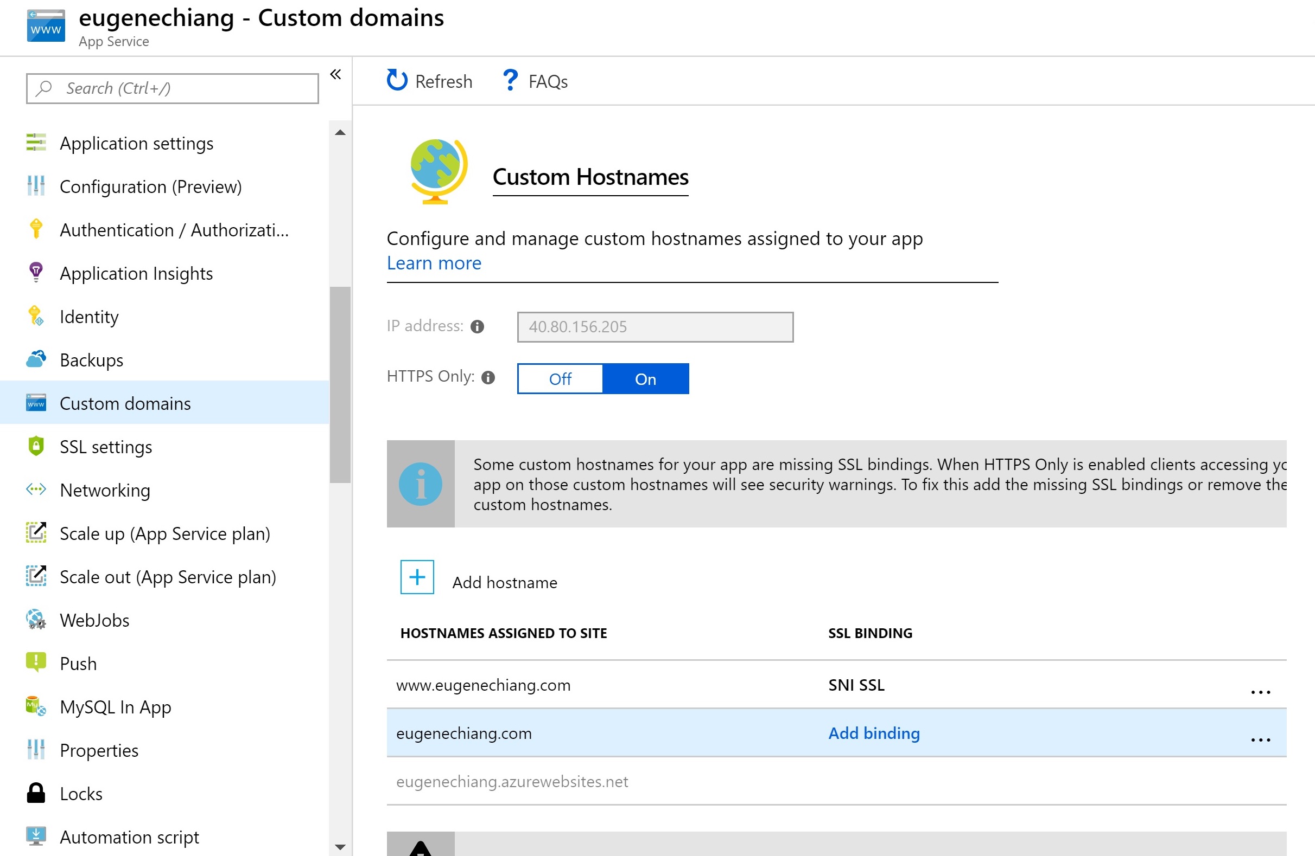The image size is (1315, 856).
Task: Click the Identity key icon
Action: [36, 316]
